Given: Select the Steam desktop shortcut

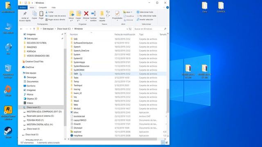Looking at the screenshot, I should point(8,132).
